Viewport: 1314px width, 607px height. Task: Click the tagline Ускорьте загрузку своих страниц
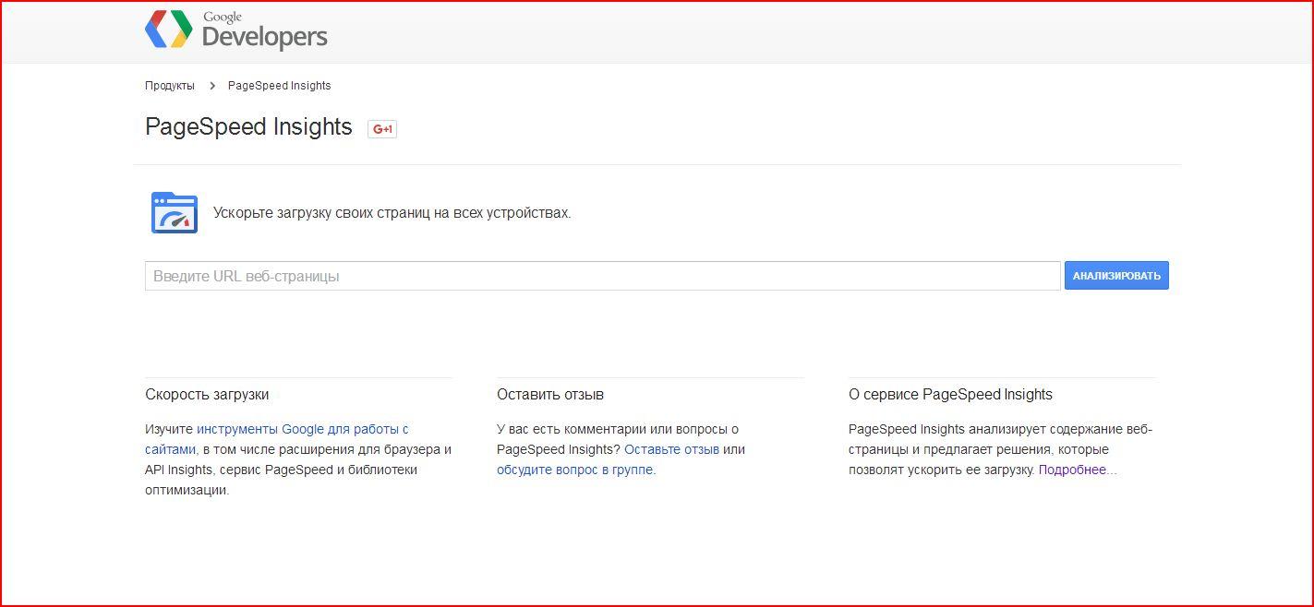click(392, 213)
